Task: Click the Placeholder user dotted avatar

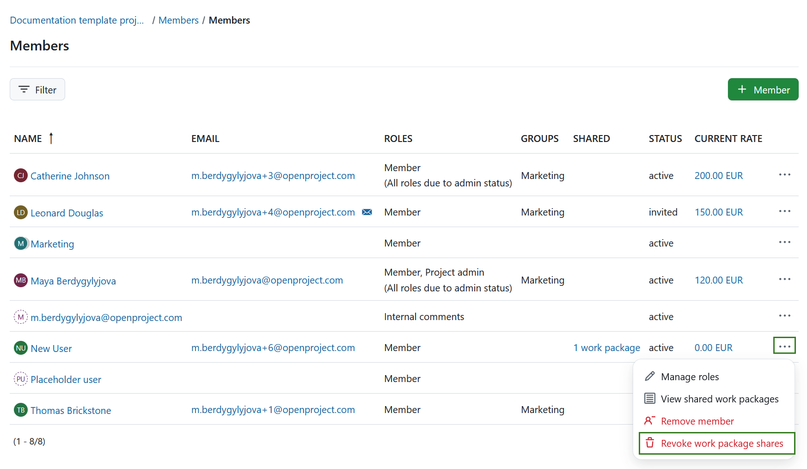Action: pos(21,379)
